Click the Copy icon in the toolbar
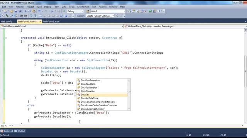Image resolution: width=247 pixels, height=138 pixels. pyautogui.click(x=30, y=11)
